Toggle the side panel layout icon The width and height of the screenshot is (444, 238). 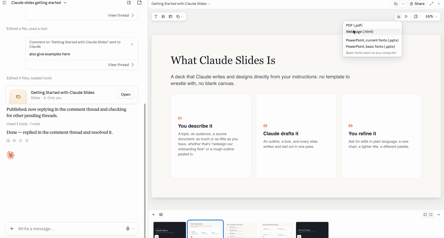[x=416, y=16]
